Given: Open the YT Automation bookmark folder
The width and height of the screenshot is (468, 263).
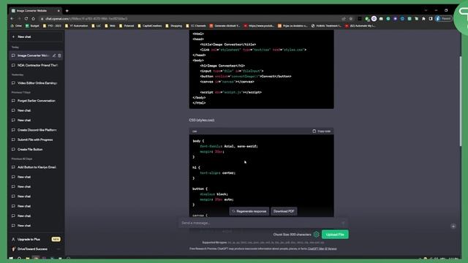Looking at the screenshot, I should [76, 26].
